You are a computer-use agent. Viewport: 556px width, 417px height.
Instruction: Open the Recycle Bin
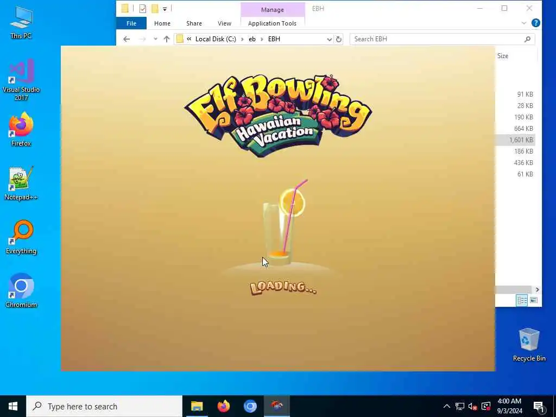pyautogui.click(x=529, y=344)
